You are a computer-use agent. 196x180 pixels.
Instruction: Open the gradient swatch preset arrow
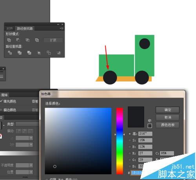click(x=4, y=126)
